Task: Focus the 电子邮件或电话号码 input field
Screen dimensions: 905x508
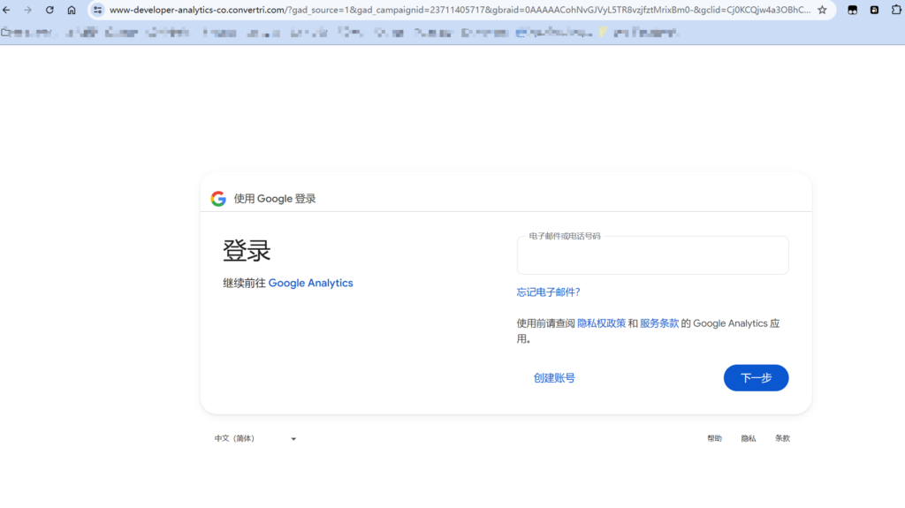Action: [x=652, y=257]
